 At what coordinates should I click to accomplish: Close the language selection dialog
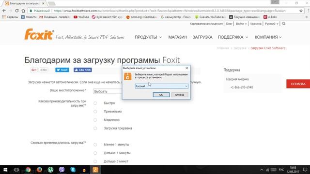point(186,68)
